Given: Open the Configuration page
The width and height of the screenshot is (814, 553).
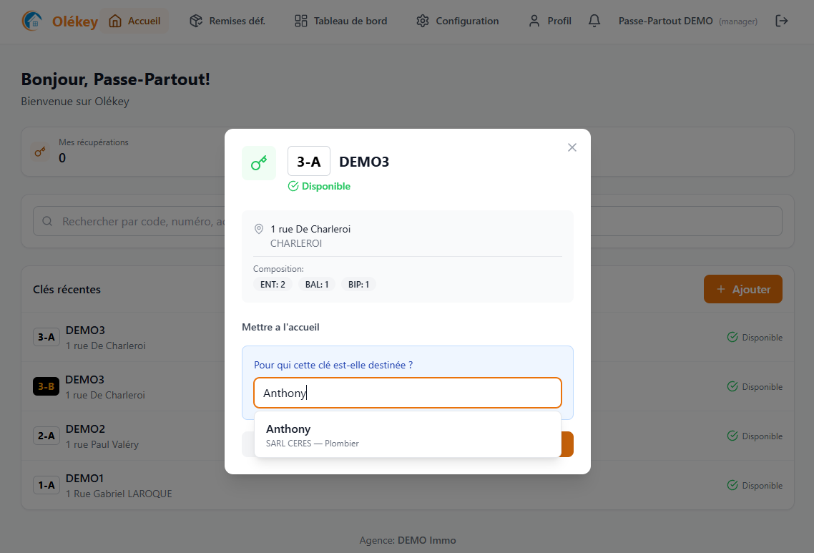Looking at the screenshot, I should [457, 21].
